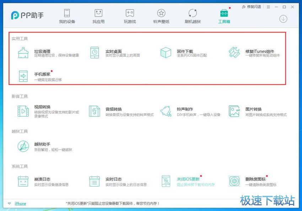Image resolution: width=302 pixels, height=211 pixels.
Task: Open the 固件下载 cube icon
Action: (x=166, y=52)
